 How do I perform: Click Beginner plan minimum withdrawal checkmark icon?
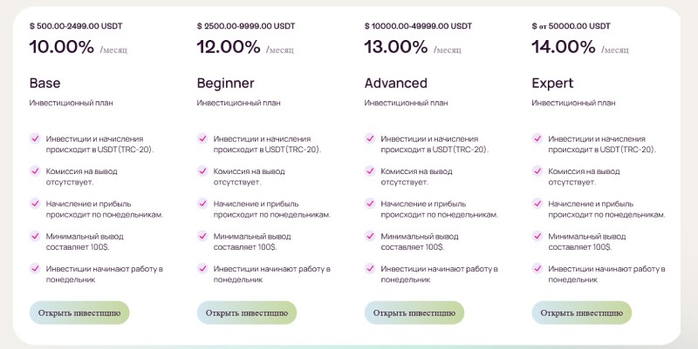[202, 236]
